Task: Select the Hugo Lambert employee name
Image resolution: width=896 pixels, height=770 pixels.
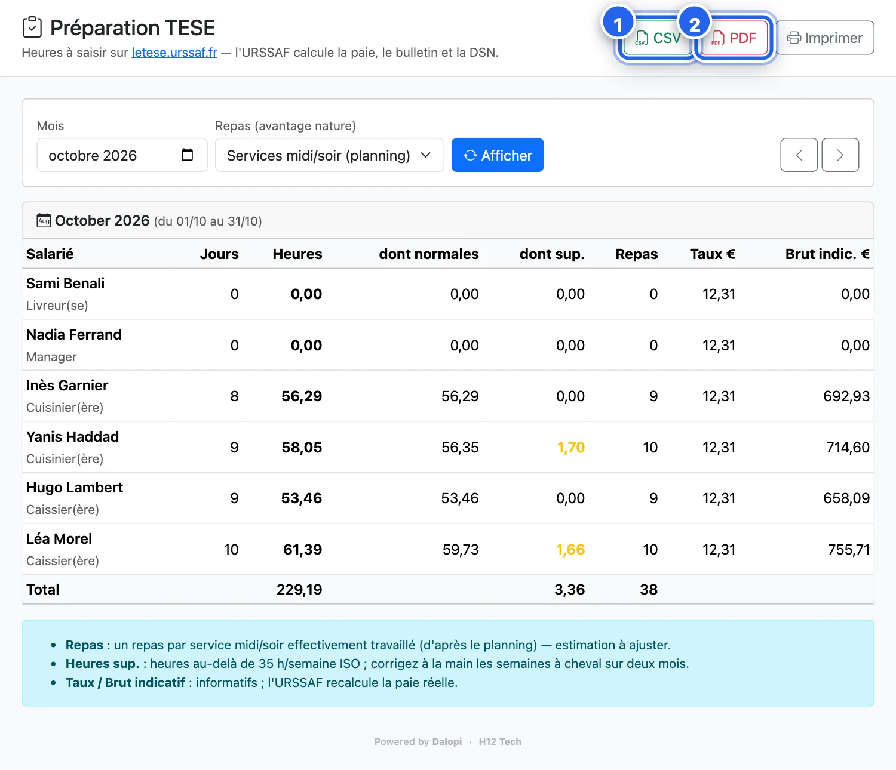Action: tap(75, 488)
